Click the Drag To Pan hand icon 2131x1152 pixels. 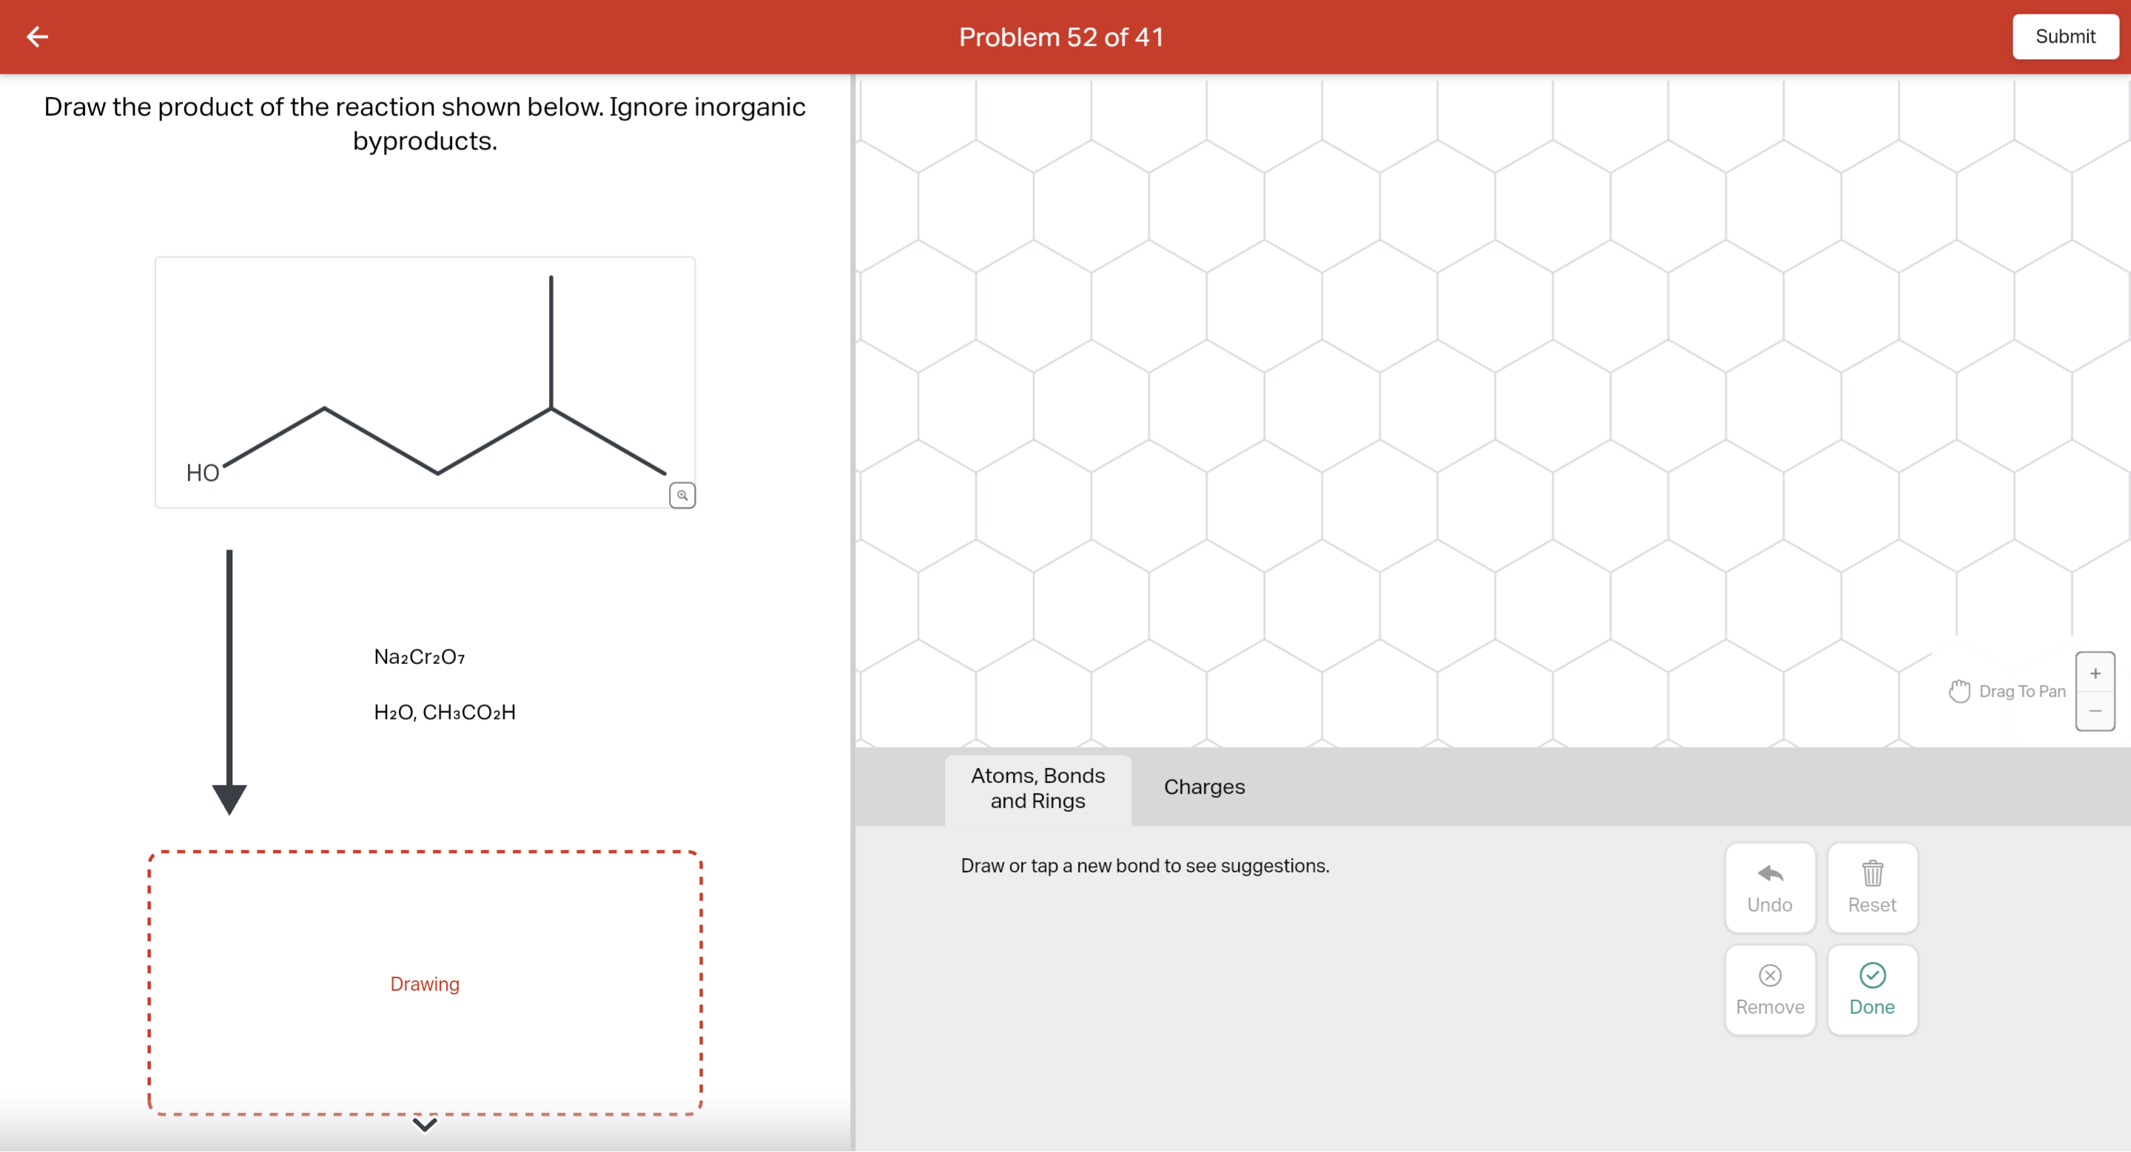(x=1959, y=691)
